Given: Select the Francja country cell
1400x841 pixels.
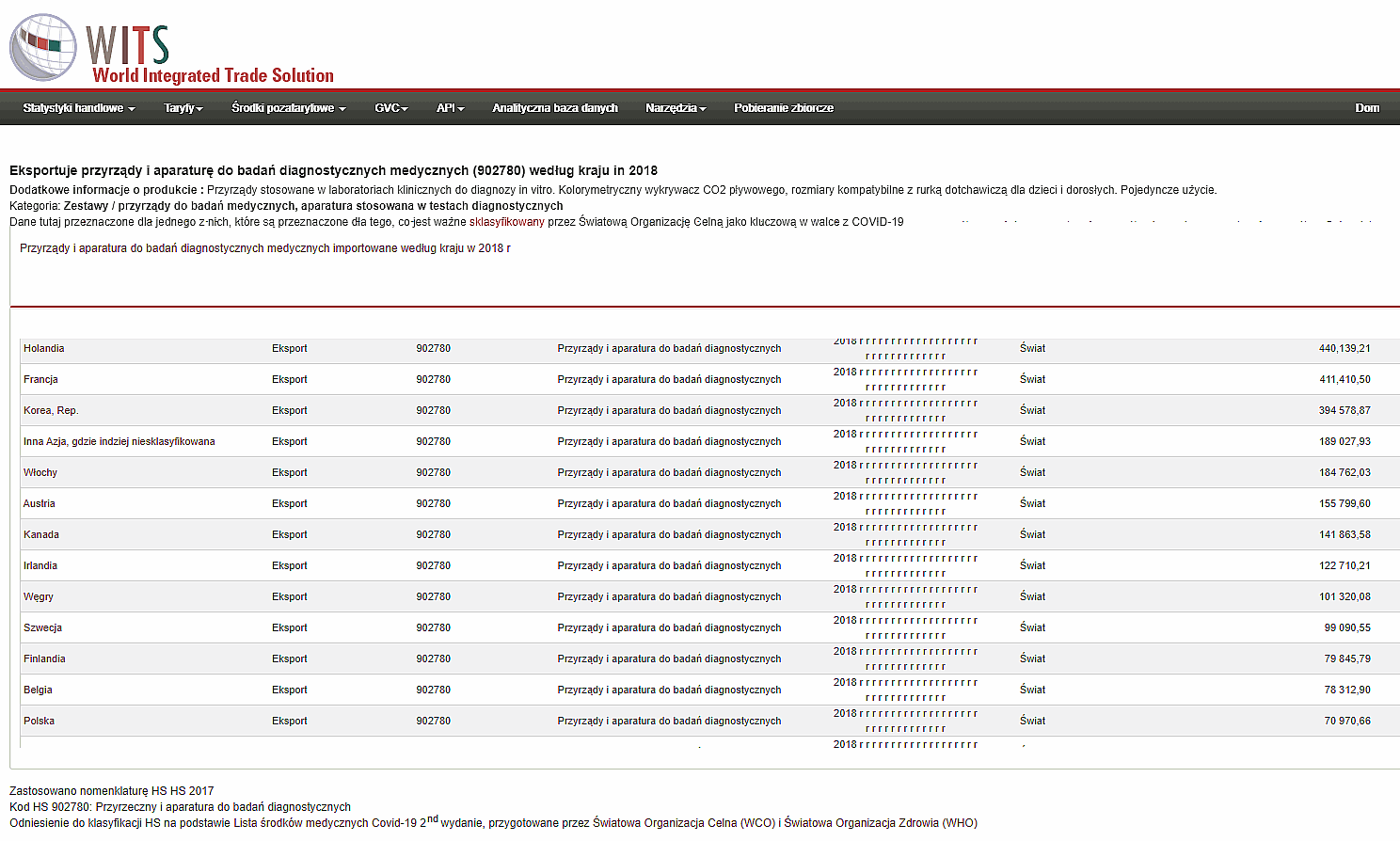Looking at the screenshot, I should 40,379.
